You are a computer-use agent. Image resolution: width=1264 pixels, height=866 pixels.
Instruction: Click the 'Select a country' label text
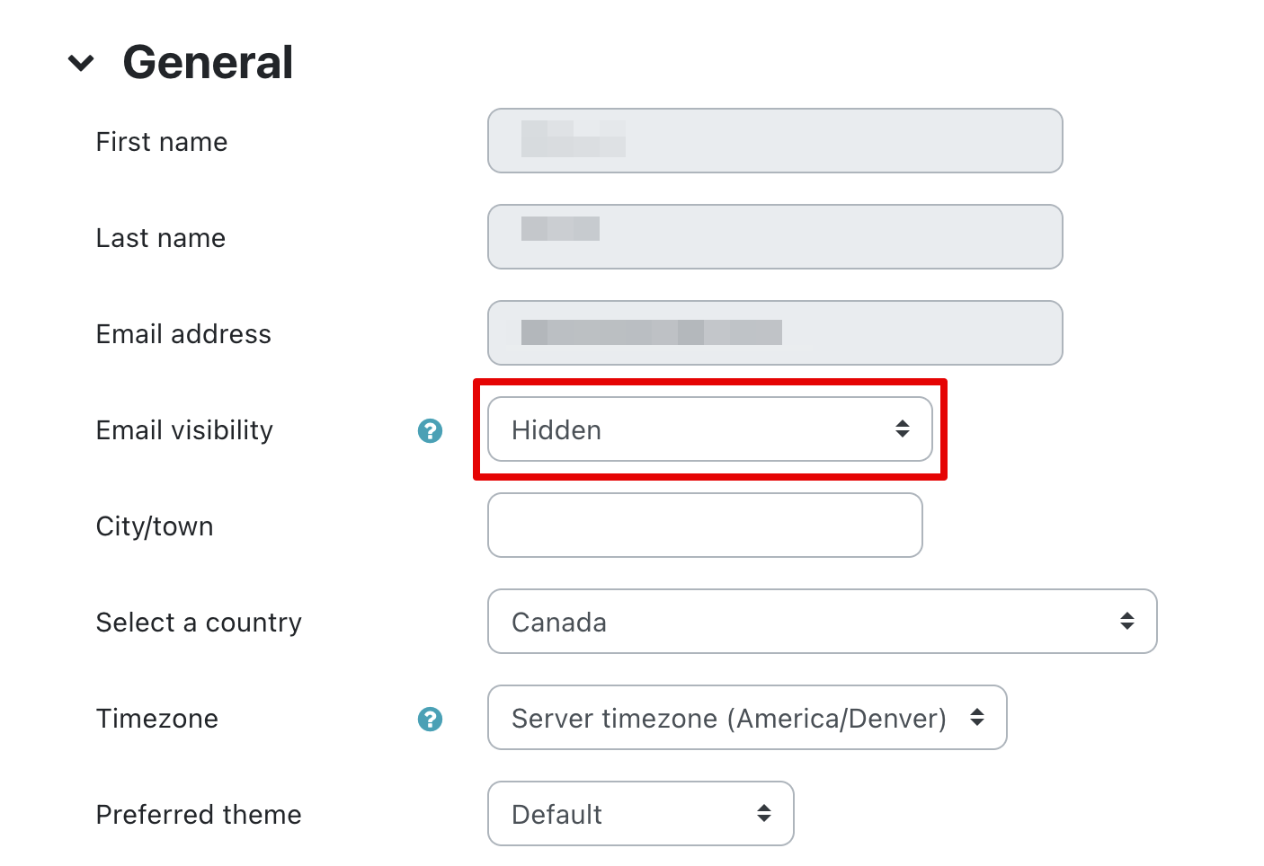pyautogui.click(x=199, y=623)
